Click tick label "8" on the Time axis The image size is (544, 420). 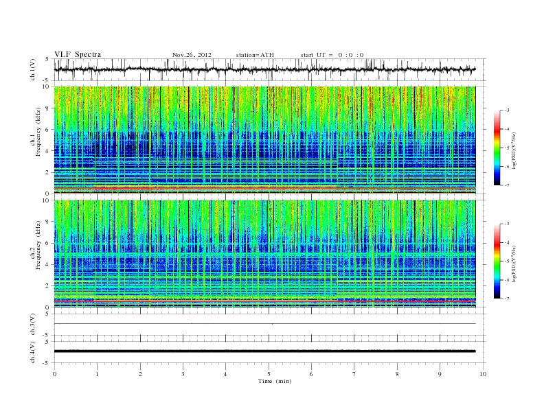(x=397, y=374)
